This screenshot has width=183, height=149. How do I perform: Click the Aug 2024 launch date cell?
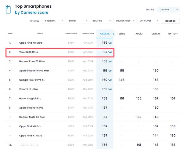coord(88,80)
